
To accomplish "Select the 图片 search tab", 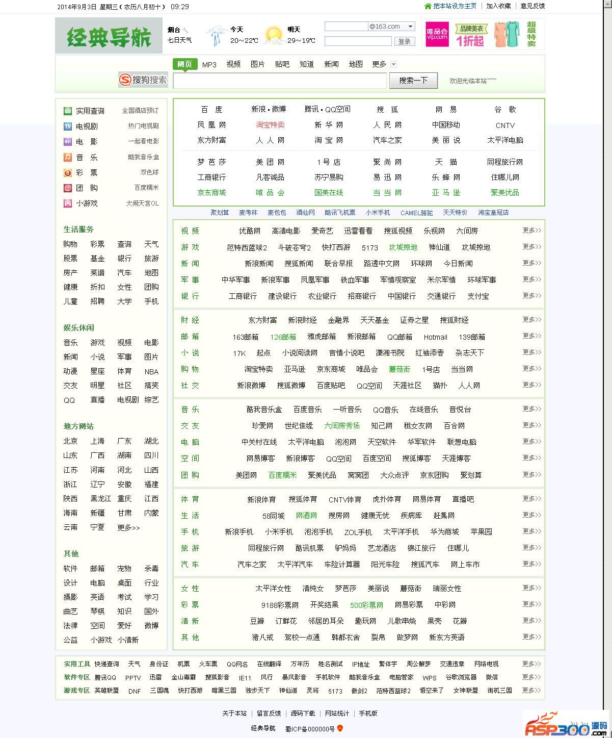I will 257,64.
